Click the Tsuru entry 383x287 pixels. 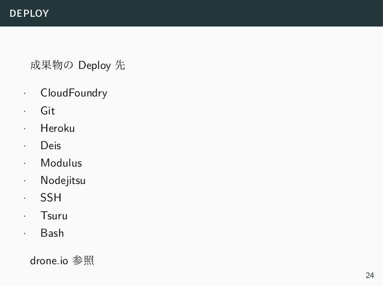[54, 216]
